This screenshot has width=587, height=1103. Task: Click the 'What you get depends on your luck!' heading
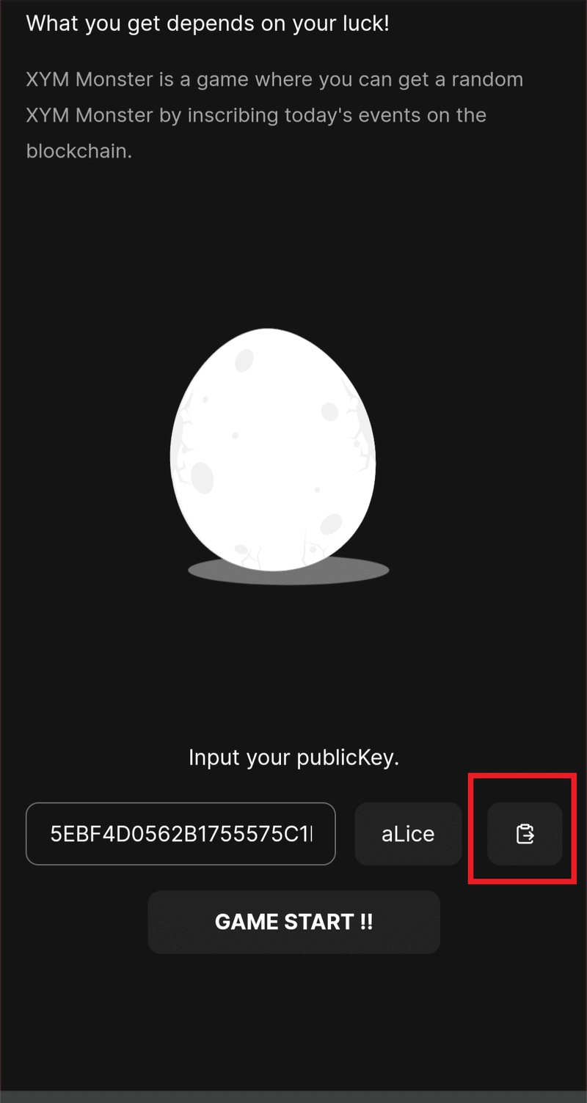(x=208, y=23)
